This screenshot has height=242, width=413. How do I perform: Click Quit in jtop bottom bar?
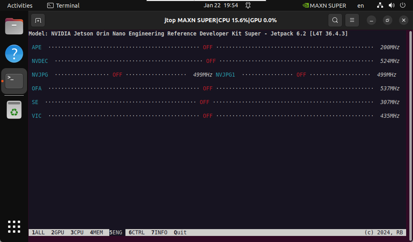point(180,232)
